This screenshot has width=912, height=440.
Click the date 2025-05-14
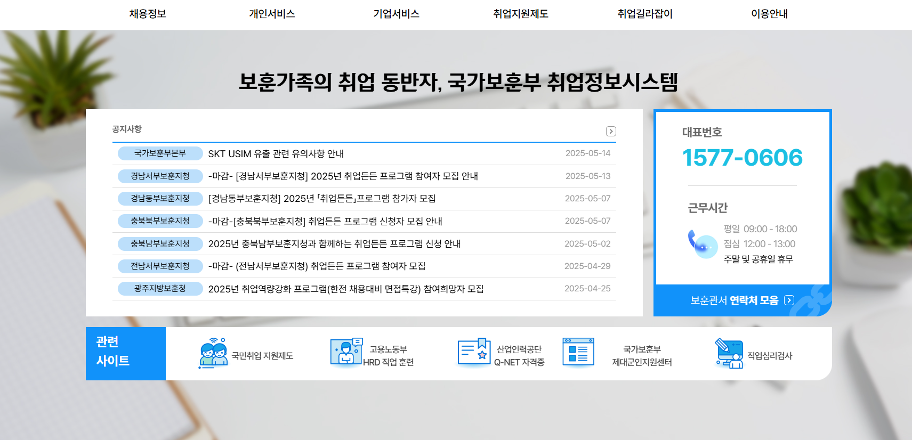[588, 153]
